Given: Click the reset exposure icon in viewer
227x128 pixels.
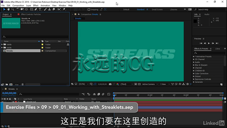Looking at the screenshot, I should coord(187,84).
